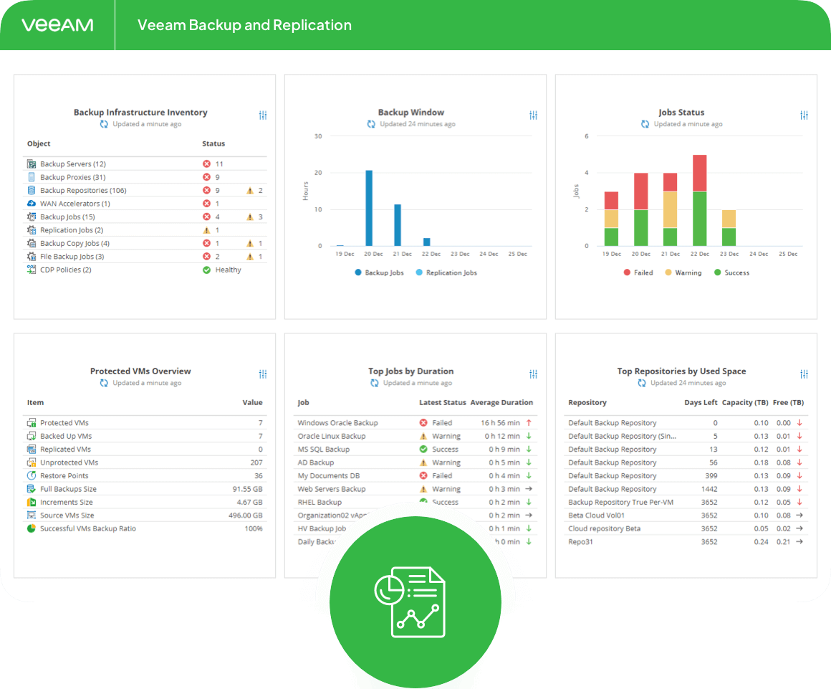Open settings of Backup Infrastructure Inventory widget
Viewport: 831px width, 689px height.
[263, 115]
